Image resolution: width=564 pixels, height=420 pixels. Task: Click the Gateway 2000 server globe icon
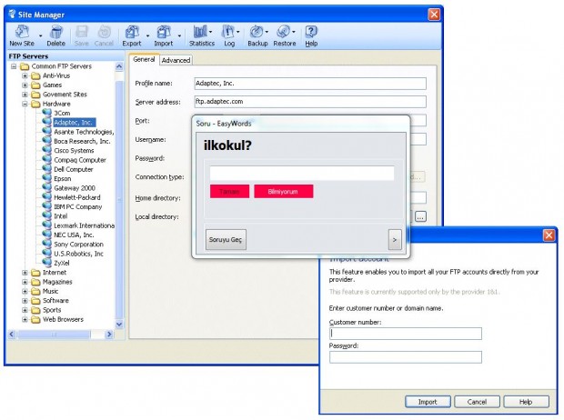(x=46, y=187)
